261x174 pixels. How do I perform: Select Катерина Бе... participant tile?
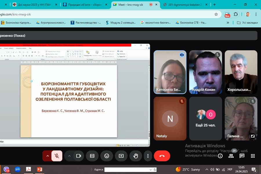[x=170, y=72]
